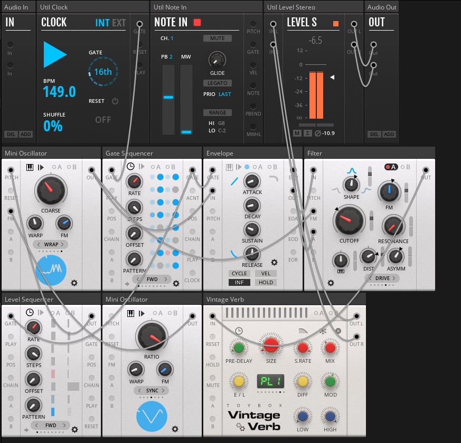Open the PRIO LAST priority selector
461x443 pixels.
224,94
